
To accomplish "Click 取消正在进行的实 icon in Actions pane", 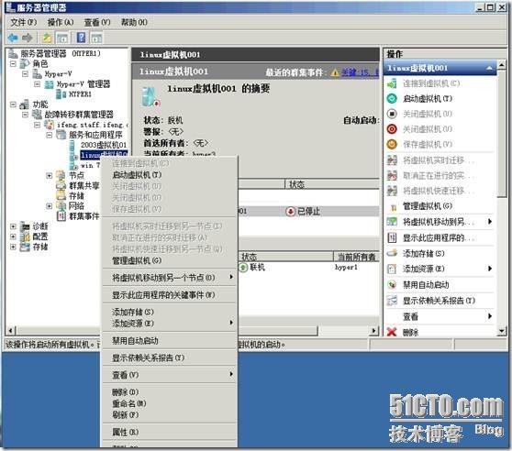I will pyautogui.click(x=392, y=175).
